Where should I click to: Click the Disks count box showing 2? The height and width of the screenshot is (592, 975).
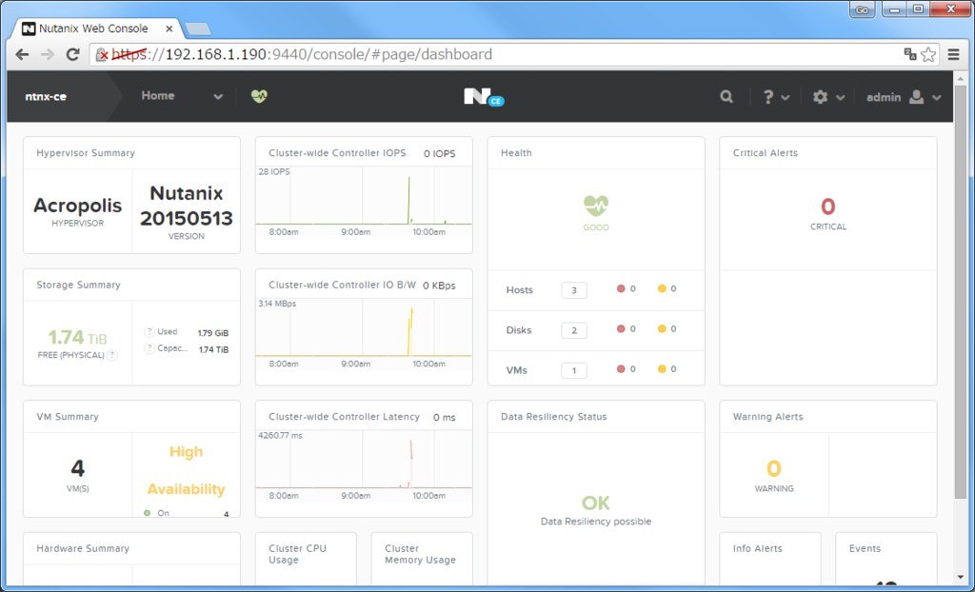click(574, 330)
